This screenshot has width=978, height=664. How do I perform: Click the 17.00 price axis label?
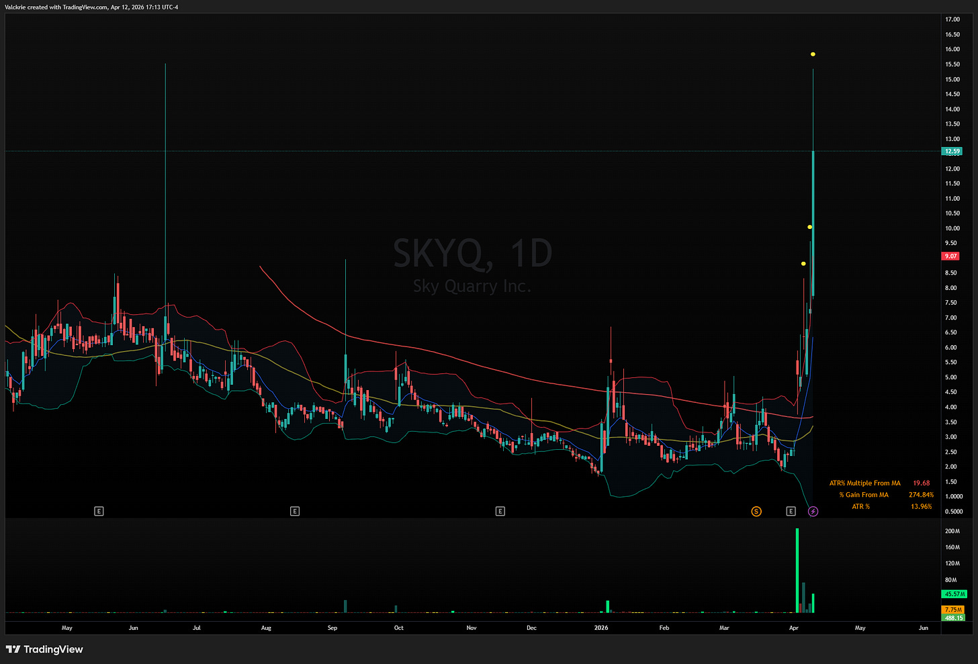point(952,19)
